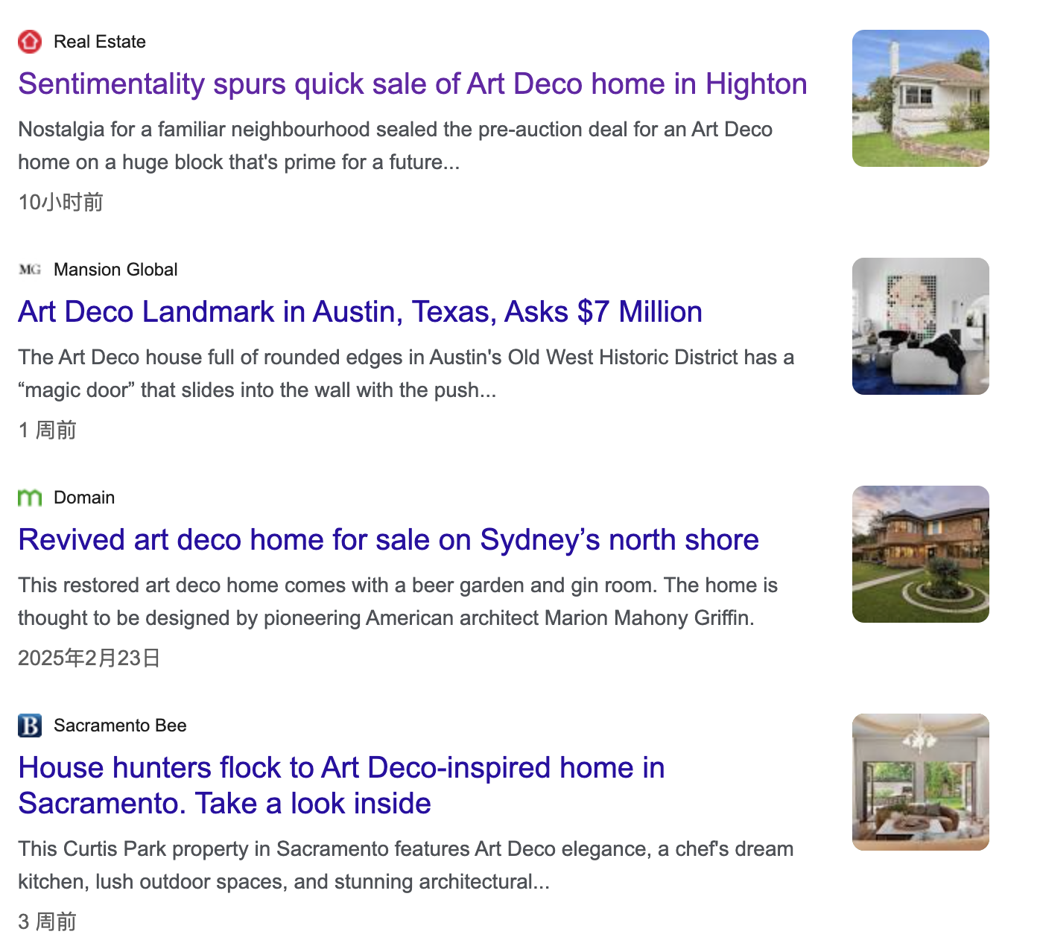Viewport: 1040px width, 946px height.
Task: Click the Austin living room interior thumbnail
Action: pos(920,326)
